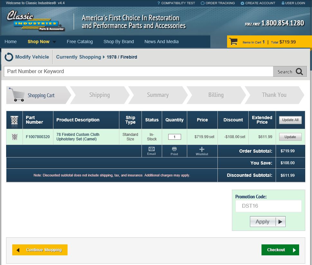The height and width of the screenshot is (265, 312).
Task: Click the Items In Cart total
Action: (269, 42)
